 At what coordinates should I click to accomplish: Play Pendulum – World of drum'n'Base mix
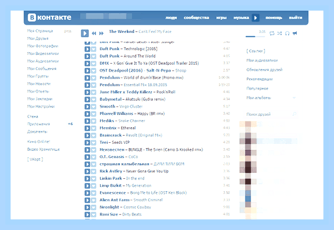click(x=87, y=78)
